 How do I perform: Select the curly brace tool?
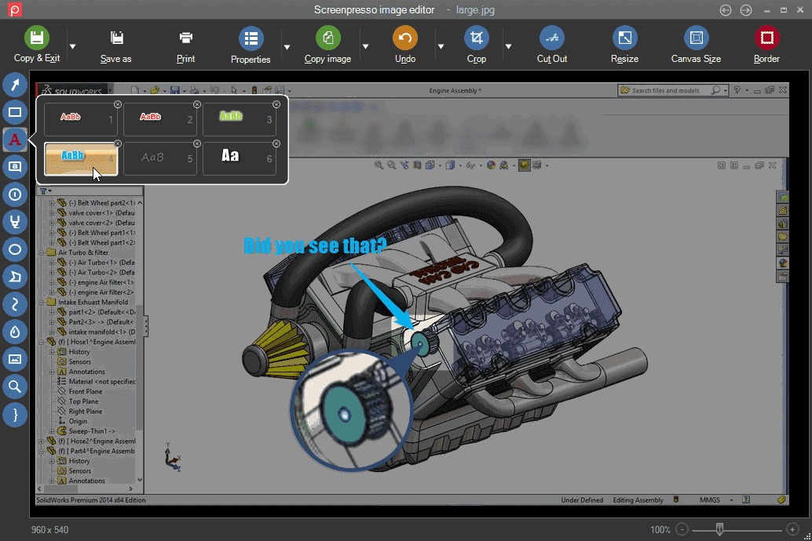point(15,414)
